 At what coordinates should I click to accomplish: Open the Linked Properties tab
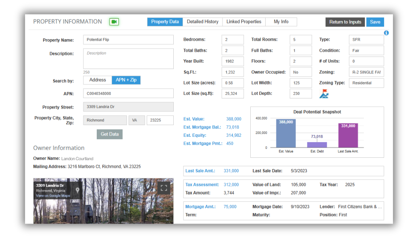[x=244, y=22]
